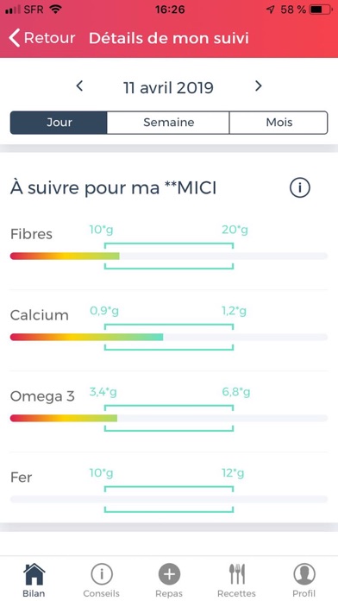Screen dimensions: 338x601
Task: Tap the 11 avril 2019 date label
Action: [x=168, y=88]
